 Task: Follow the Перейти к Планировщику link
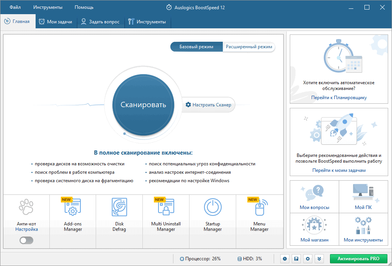[x=339, y=98]
